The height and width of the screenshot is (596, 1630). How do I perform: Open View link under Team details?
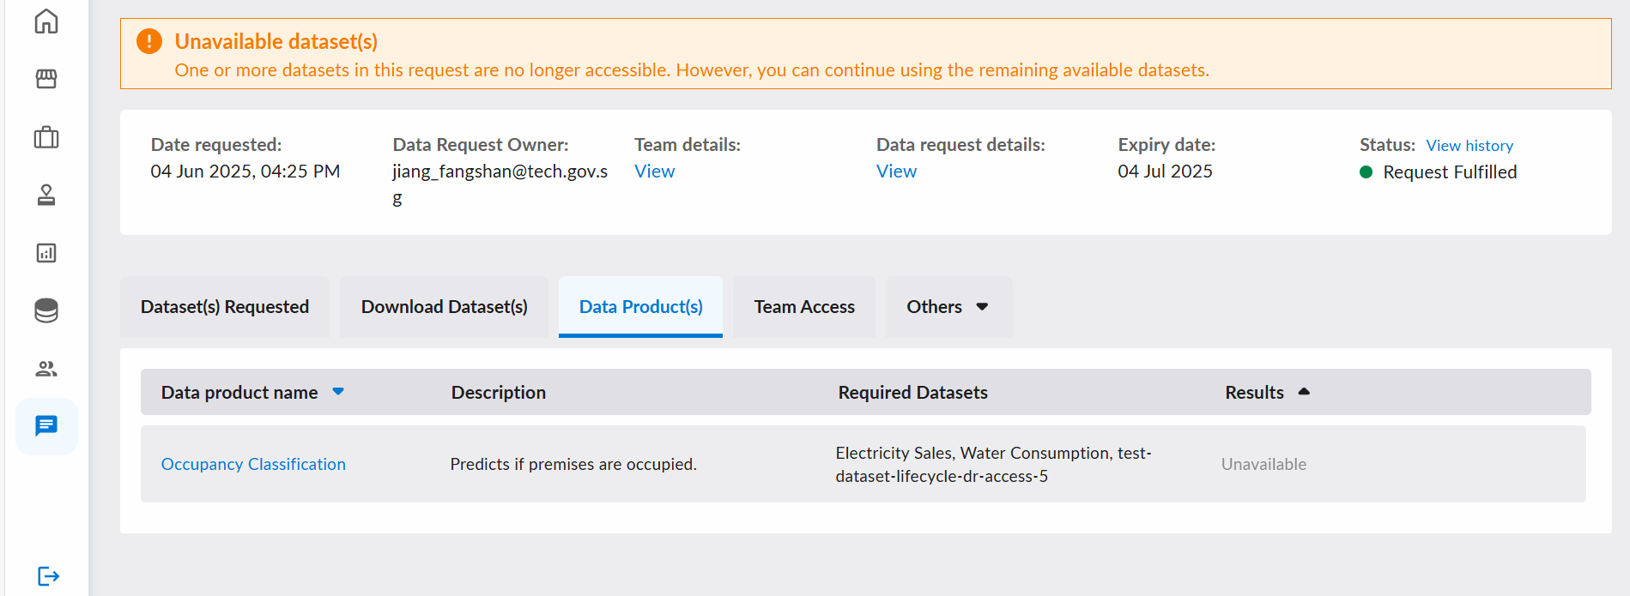[655, 172]
